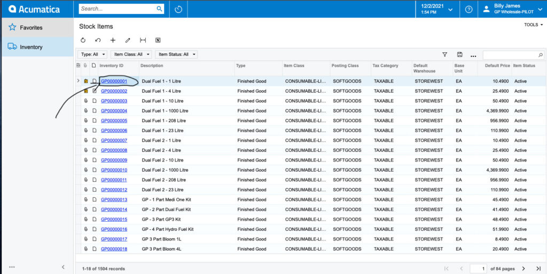547x274 pixels.
Task: Open the TOOLS dropdown menu
Action: 534,25
